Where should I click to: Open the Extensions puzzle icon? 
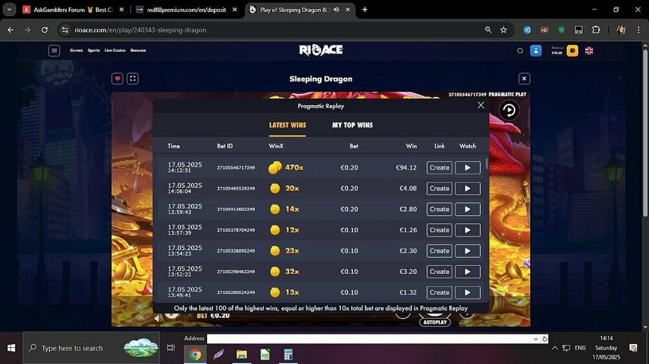point(596,30)
